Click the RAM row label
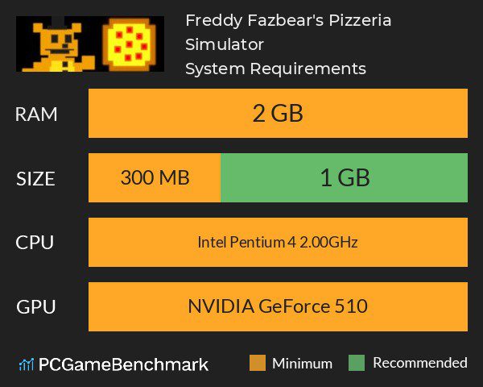Image resolution: width=483 pixels, height=387 pixels. [x=37, y=114]
